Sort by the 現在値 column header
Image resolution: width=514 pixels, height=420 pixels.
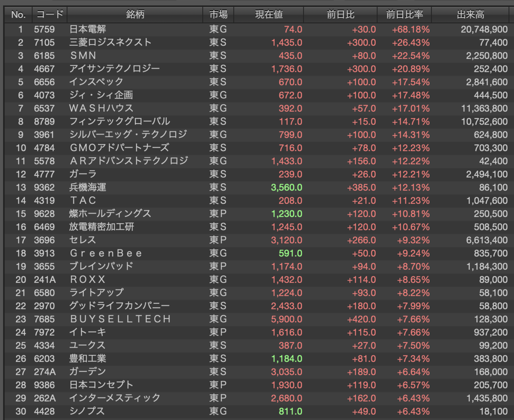coord(269,15)
